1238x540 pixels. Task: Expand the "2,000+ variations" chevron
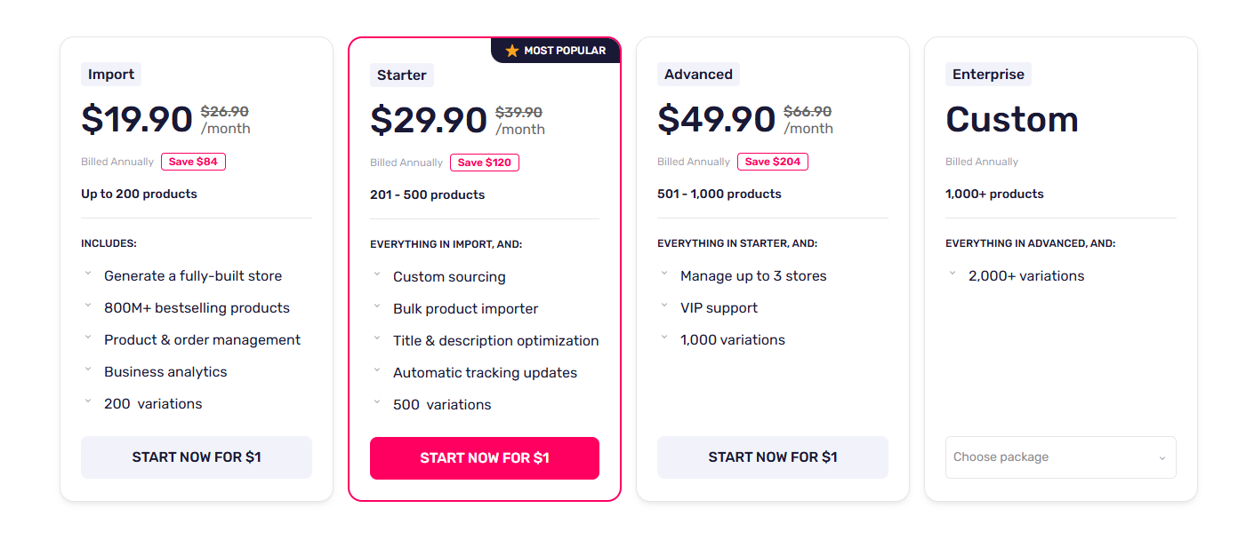click(x=953, y=274)
